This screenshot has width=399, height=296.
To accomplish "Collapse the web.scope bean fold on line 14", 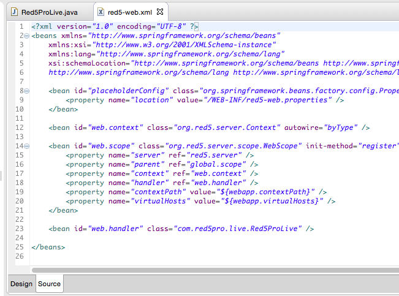I will coord(26,146).
